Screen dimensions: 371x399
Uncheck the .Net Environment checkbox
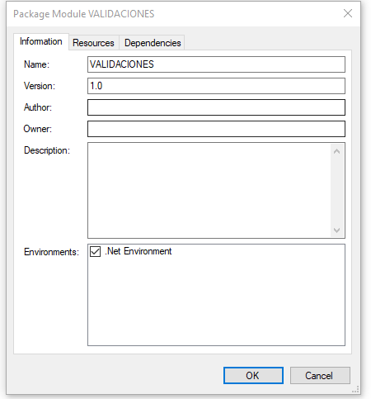point(95,251)
